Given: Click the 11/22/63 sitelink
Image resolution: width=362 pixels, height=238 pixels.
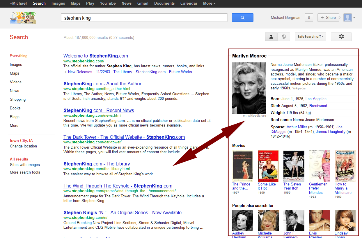Looking at the screenshot, I should coord(103,72).
